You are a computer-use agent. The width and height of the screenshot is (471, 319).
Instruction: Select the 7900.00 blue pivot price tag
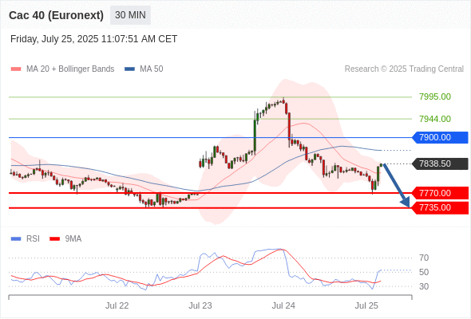point(440,137)
